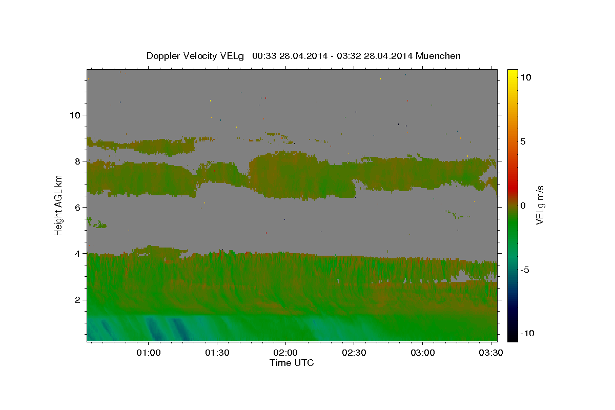
Task: Click the height axis label 4
Action: [77, 253]
